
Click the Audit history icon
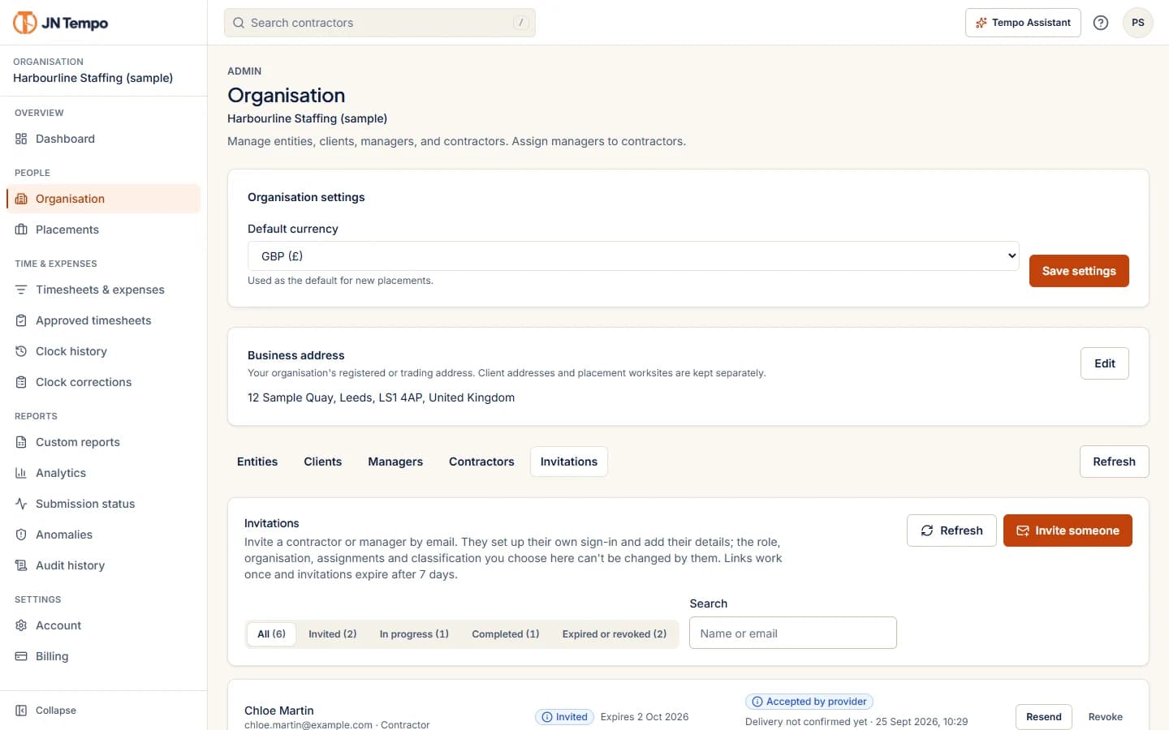click(21, 565)
